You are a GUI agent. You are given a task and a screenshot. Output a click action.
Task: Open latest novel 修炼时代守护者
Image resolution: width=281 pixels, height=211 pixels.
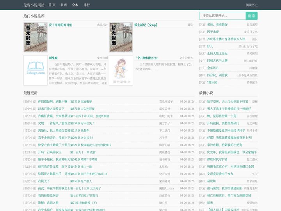pos(217,159)
